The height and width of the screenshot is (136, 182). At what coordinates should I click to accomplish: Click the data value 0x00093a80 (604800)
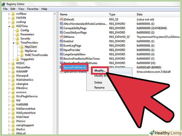149,67
